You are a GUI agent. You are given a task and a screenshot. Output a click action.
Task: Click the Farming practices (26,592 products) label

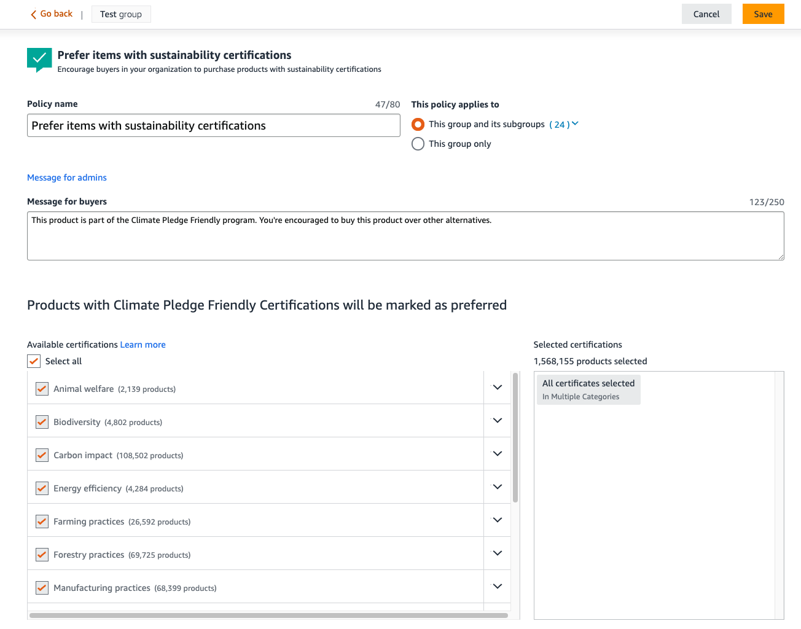tap(122, 522)
